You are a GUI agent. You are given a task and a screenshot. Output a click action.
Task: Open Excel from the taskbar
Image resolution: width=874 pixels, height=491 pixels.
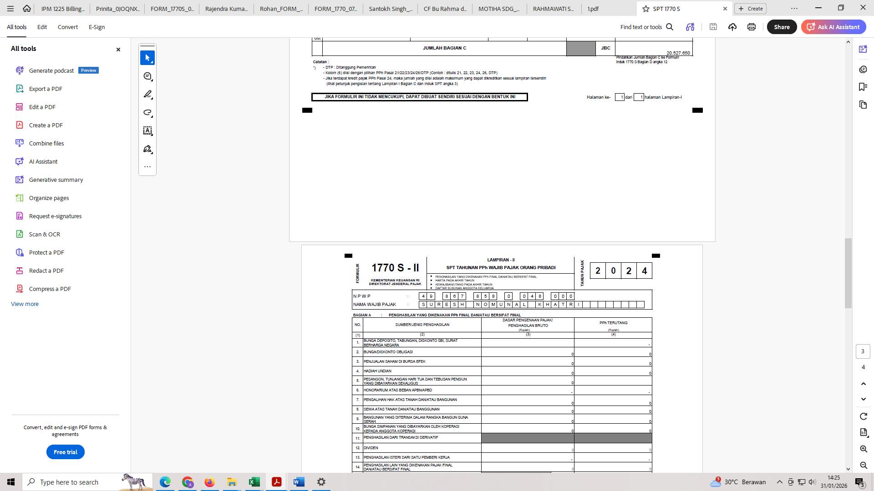254,482
